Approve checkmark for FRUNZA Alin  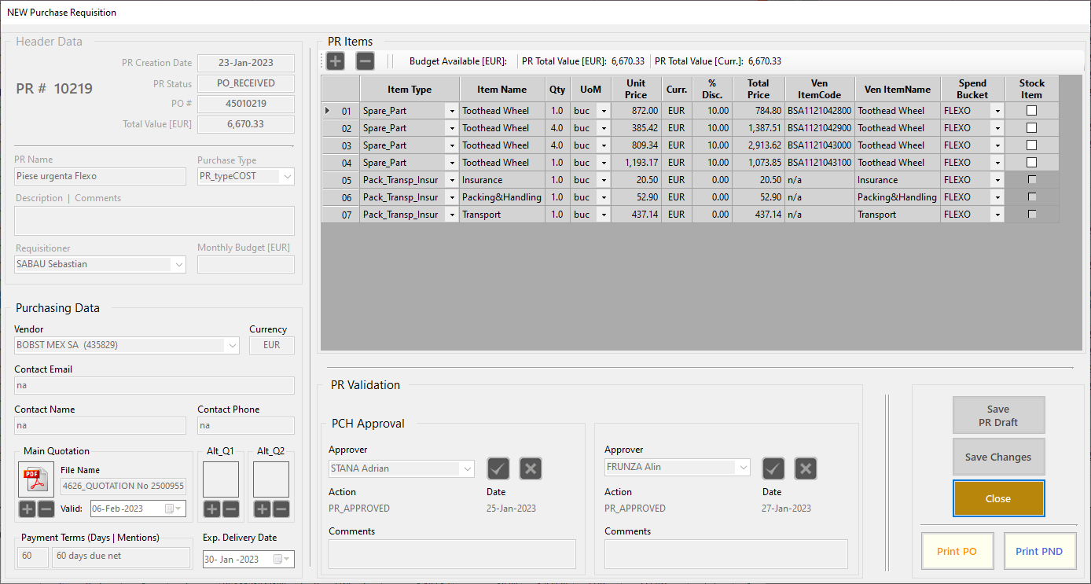tap(773, 468)
